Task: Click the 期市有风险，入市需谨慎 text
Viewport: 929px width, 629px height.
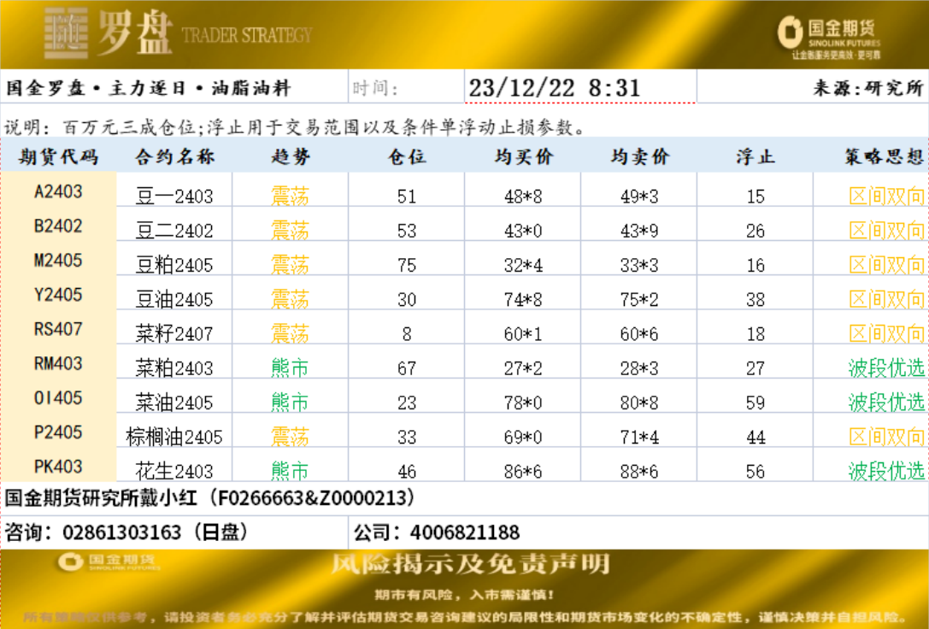Action: click(x=465, y=595)
